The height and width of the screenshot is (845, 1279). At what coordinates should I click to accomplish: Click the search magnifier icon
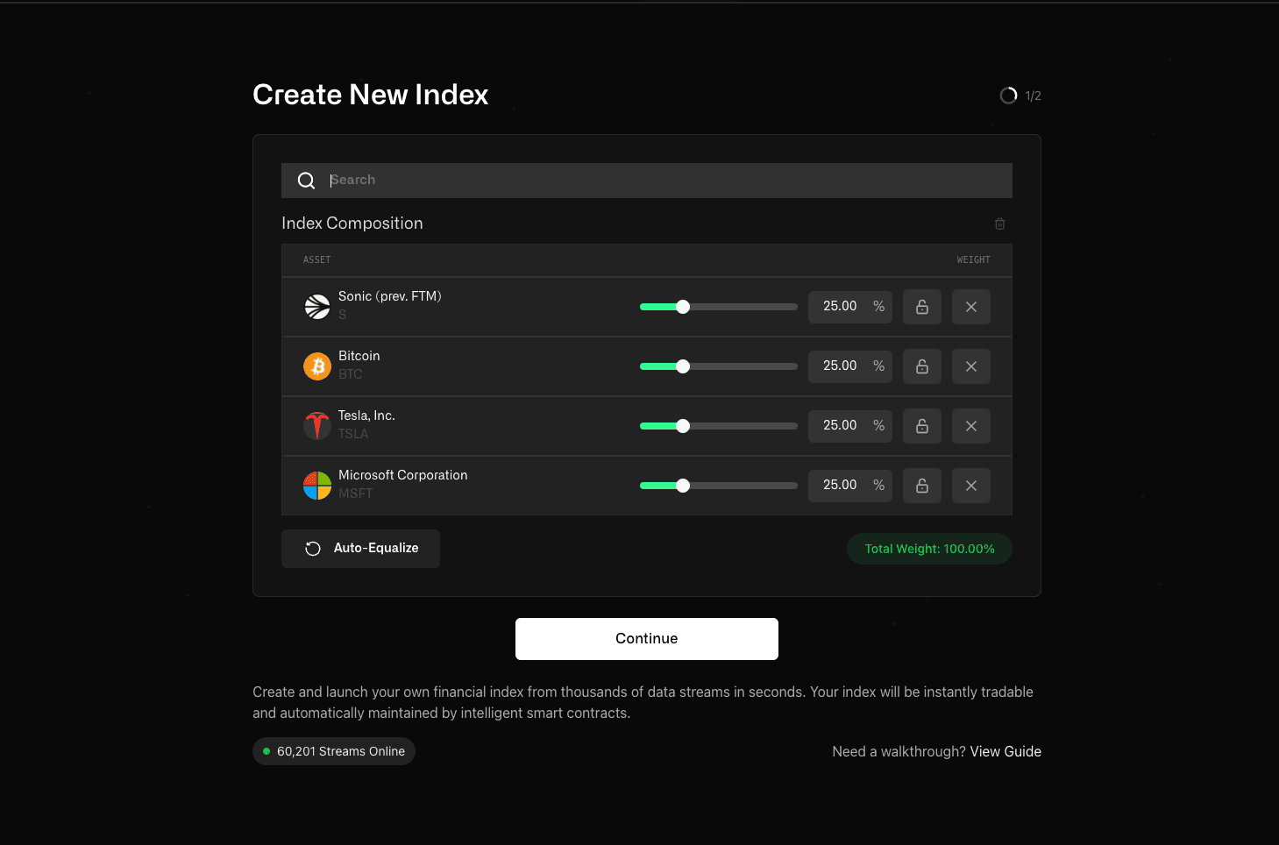[x=306, y=180]
